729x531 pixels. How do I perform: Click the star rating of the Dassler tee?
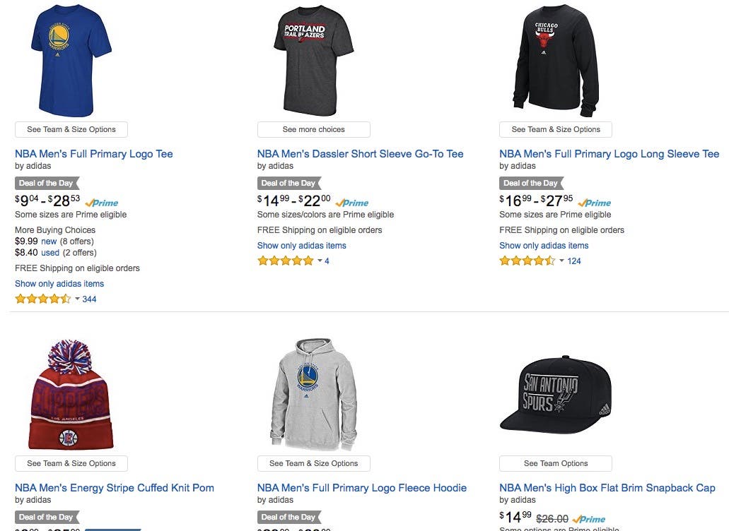coord(285,261)
